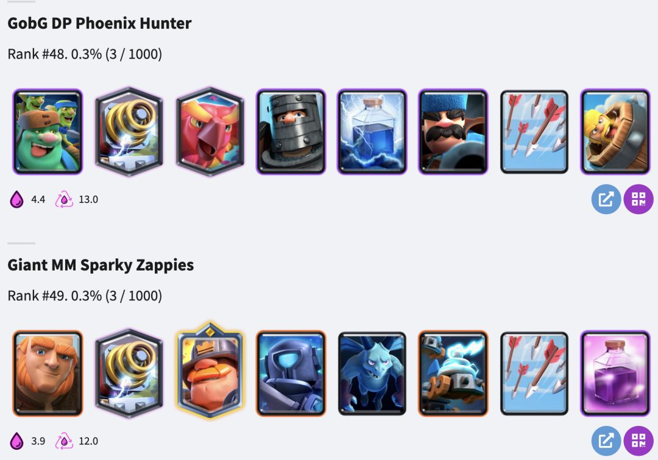Show QR code for Giant MM deck
The height and width of the screenshot is (460, 658).
[x=639, y=441]
